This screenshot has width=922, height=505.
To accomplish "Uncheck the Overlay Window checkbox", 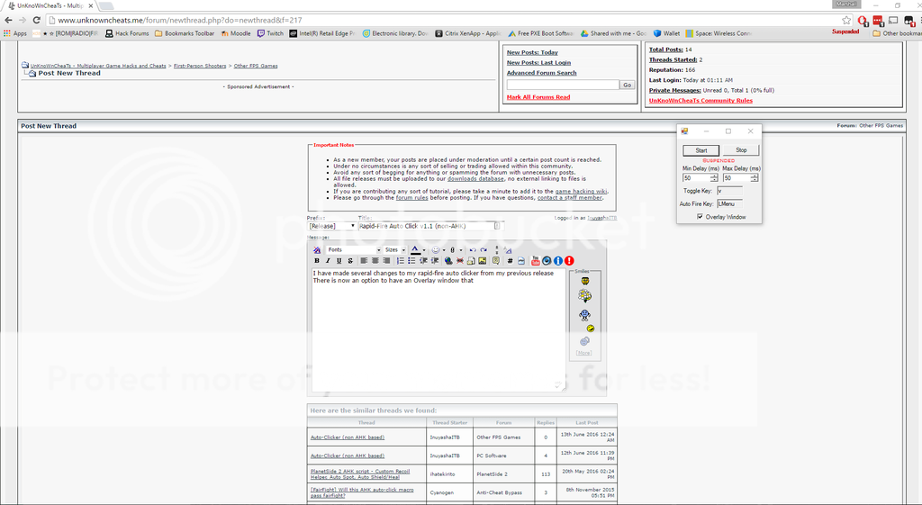I will pos(701,217).
